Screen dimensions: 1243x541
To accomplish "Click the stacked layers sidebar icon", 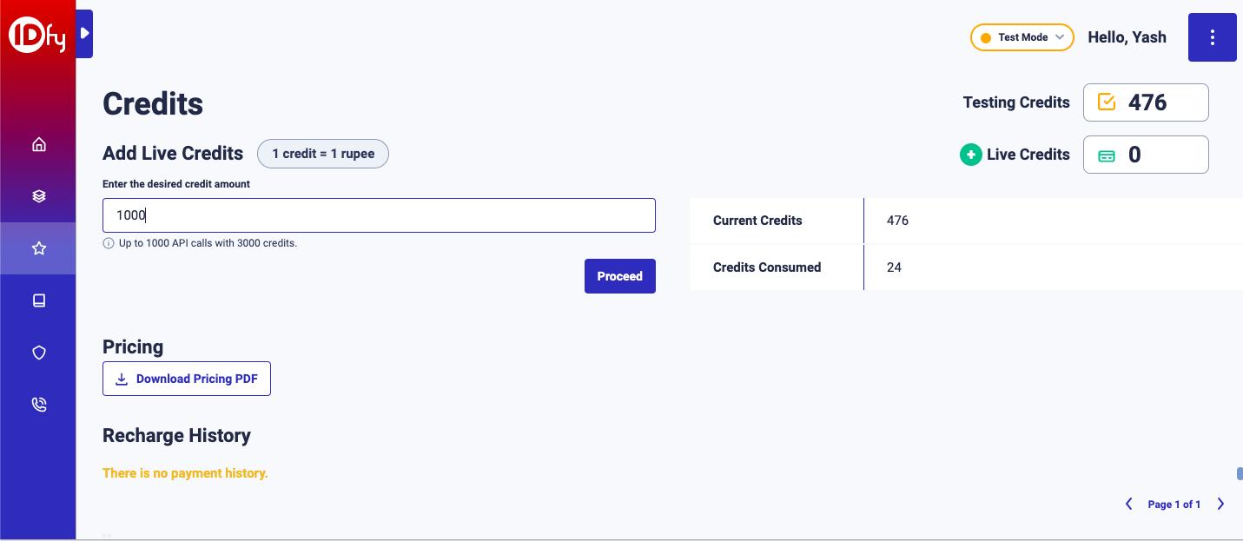I will (38, 196).
